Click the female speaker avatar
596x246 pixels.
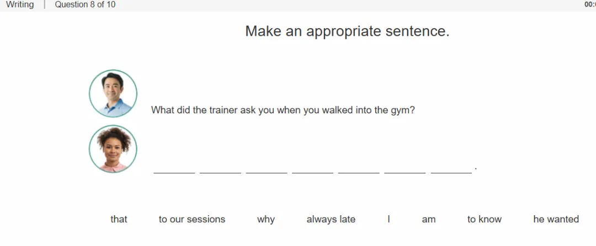click(x=113, y=149)
